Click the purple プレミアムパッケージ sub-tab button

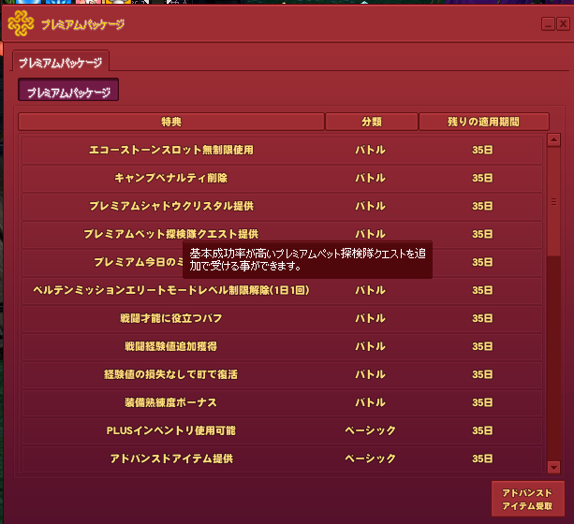(68, 90)
